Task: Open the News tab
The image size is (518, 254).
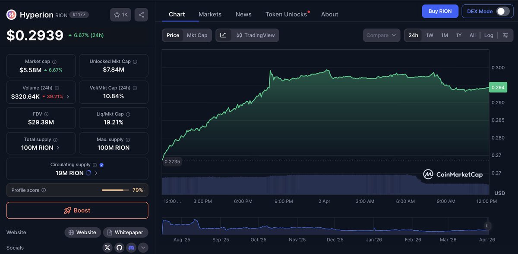Action: (x=243, y=14)
